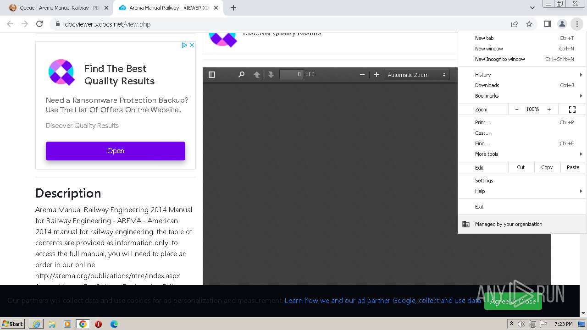Choose New Incognito window
587x330 pixels.
point(522,59)
